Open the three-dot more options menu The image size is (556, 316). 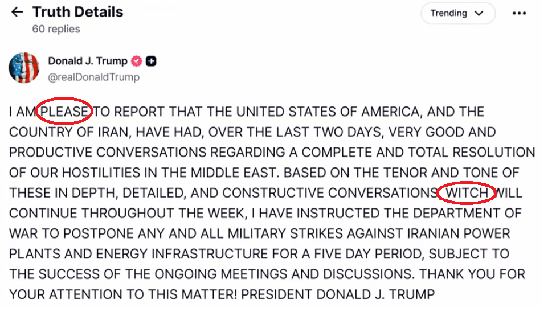tap(519, 13)
